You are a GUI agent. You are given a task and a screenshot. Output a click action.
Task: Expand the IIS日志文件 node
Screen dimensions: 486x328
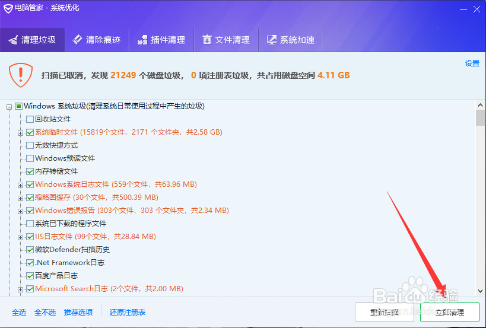point(20,237)
